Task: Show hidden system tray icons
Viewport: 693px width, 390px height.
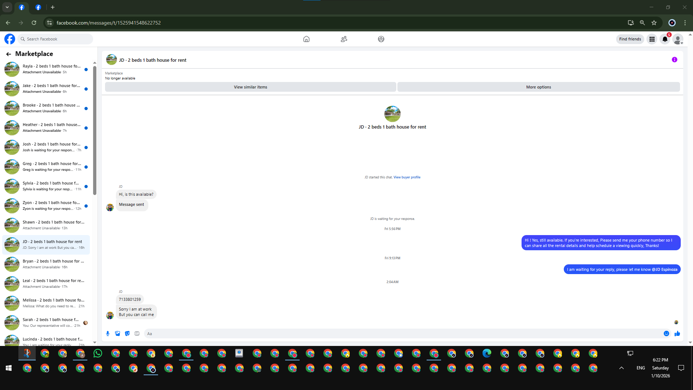Action: (622, 368)
